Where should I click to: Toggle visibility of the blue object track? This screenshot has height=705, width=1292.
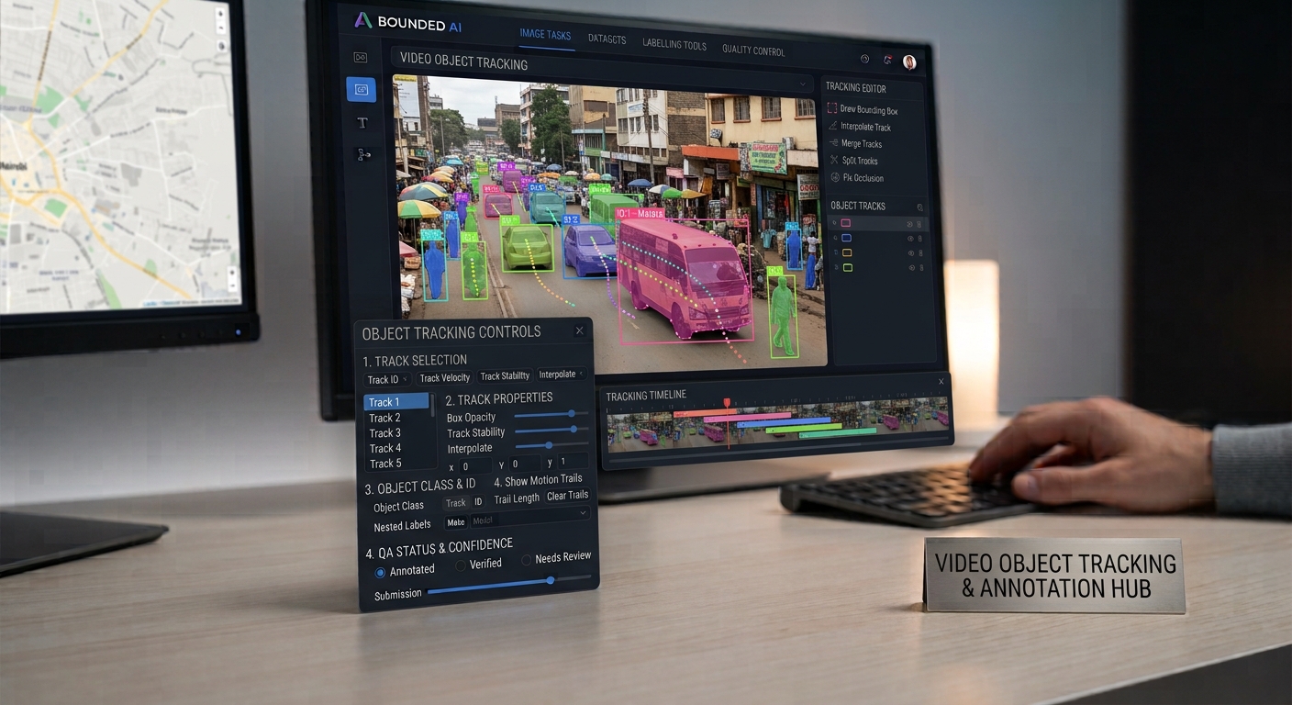910,239
